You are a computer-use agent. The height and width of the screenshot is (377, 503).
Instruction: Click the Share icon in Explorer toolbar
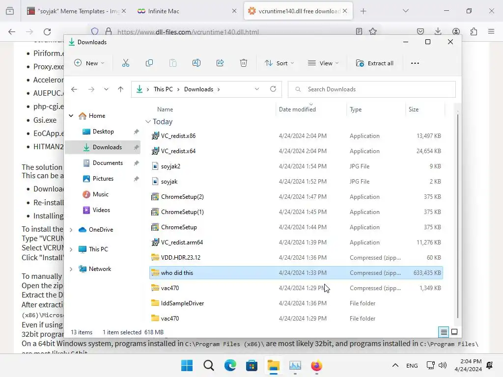(220, 63)
